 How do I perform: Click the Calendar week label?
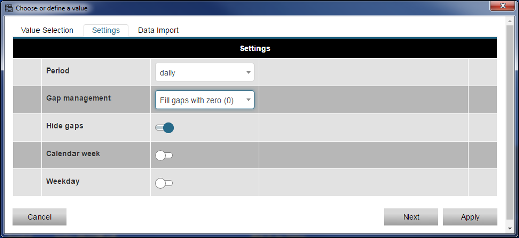pyautogui.click(x=73, y=153)
